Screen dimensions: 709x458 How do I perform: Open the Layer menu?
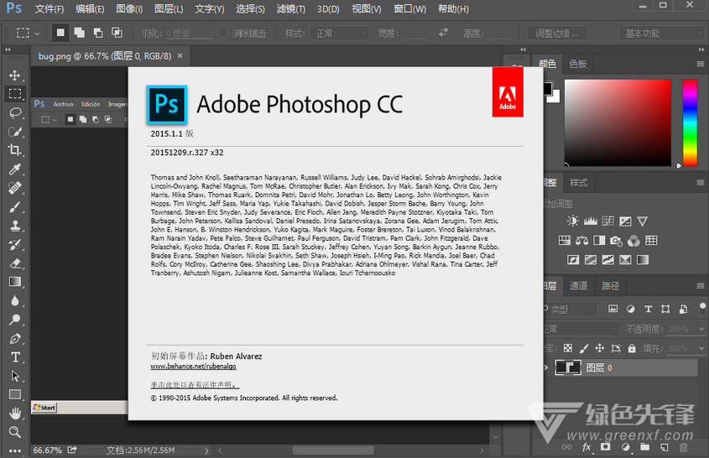[169, 8]
